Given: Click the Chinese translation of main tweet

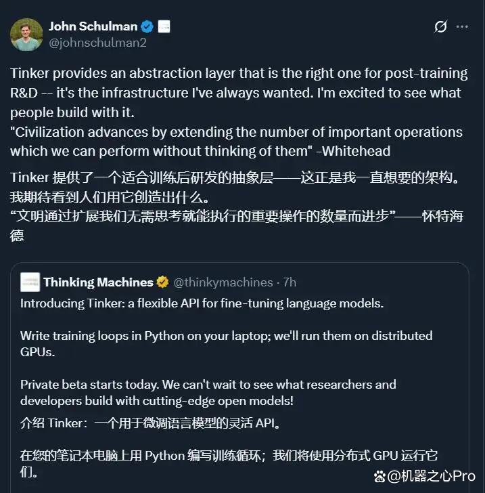Looking at the screenshot, I should tap(237, 207).
